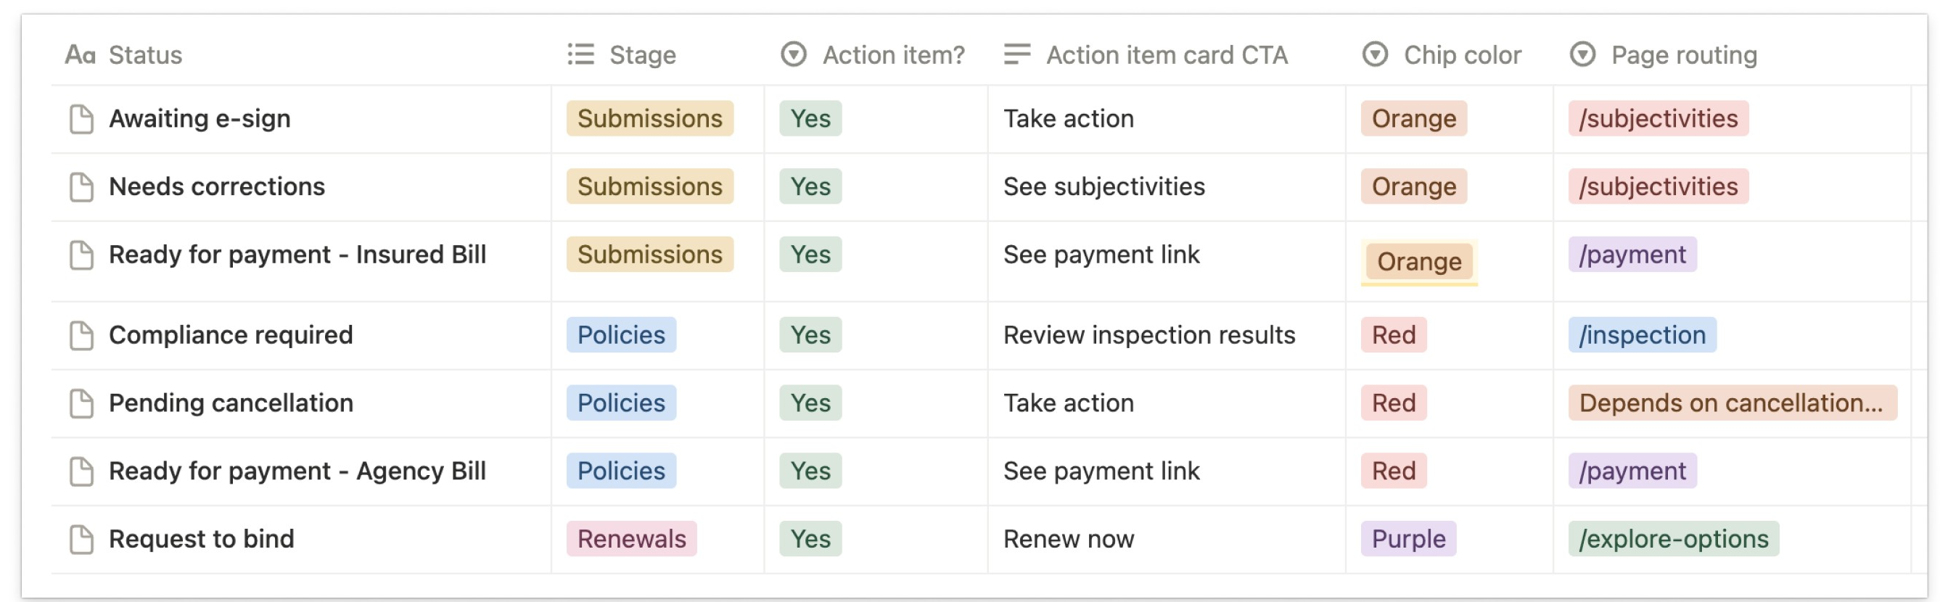Image resolution: width=1940 pixels, height=602 pixels.
Task: Click page icon beside Compliance required
Action: point(81,335)
